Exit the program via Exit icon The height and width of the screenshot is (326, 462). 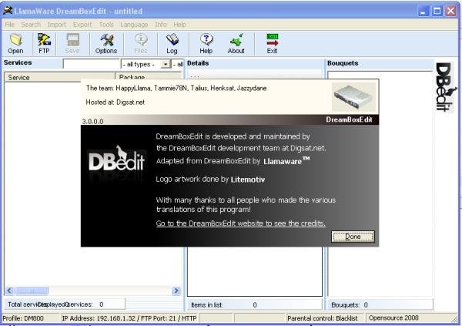coord(272,44)
